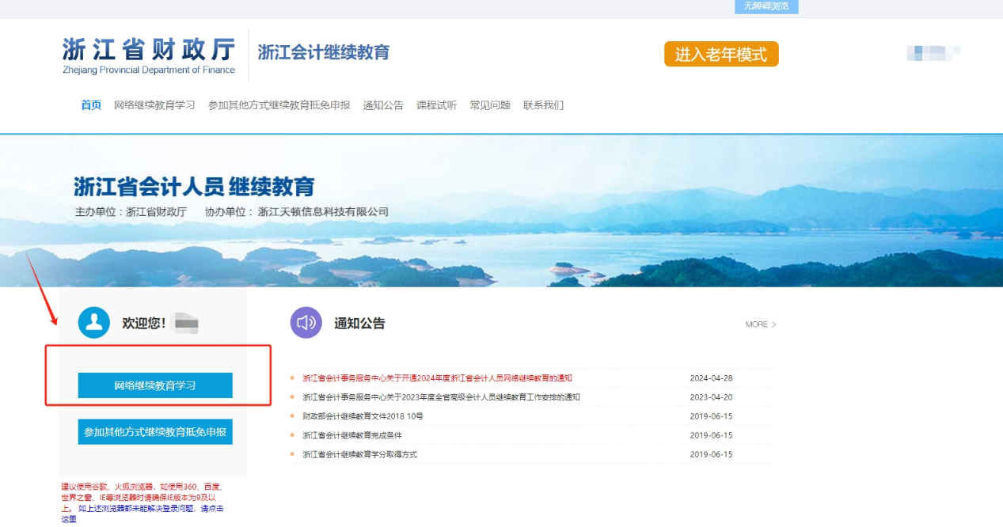View 浙江省会计继续教育完成条件 notice
Viewport: 1003px width, 527px height.
352,436
